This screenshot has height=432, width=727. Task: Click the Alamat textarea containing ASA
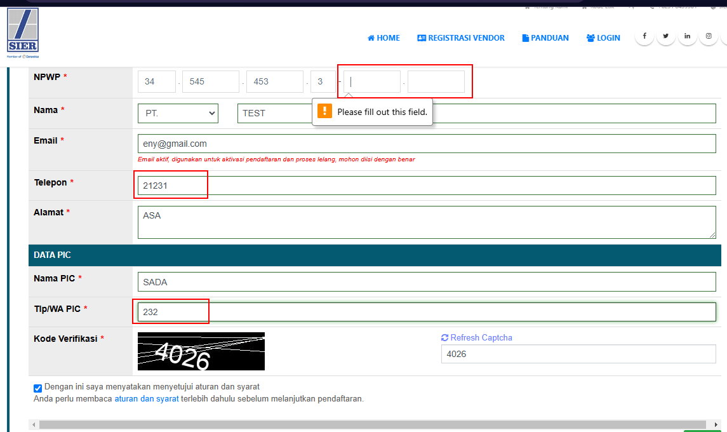click(x=427, y=222)
